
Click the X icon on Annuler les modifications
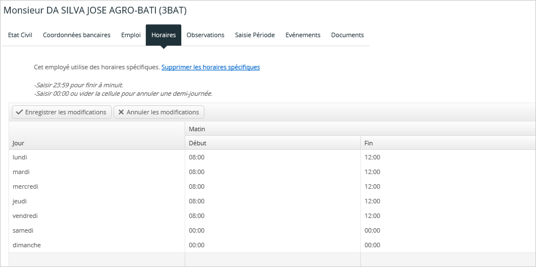121,112
